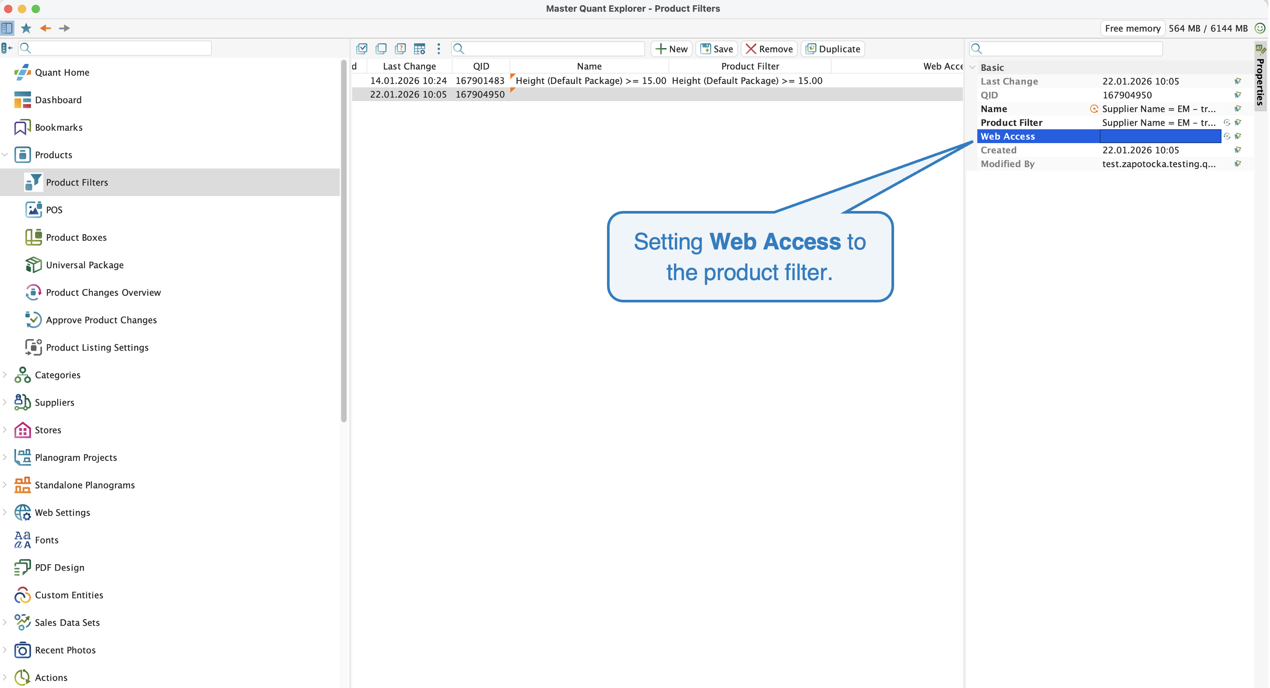The width and height of the screenshot is (1270, 688).
Task: Click the bookmark star icon in toolbar
Action: click(26, 28)
